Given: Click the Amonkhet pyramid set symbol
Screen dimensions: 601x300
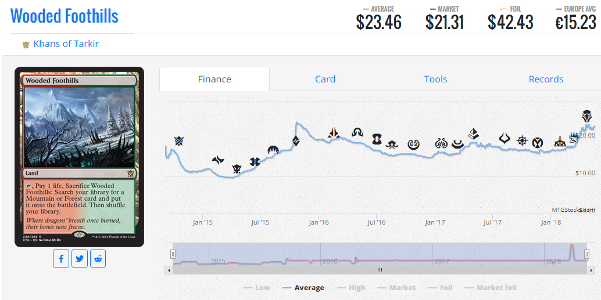Looking at the screenshot, I should click(473, 133).
